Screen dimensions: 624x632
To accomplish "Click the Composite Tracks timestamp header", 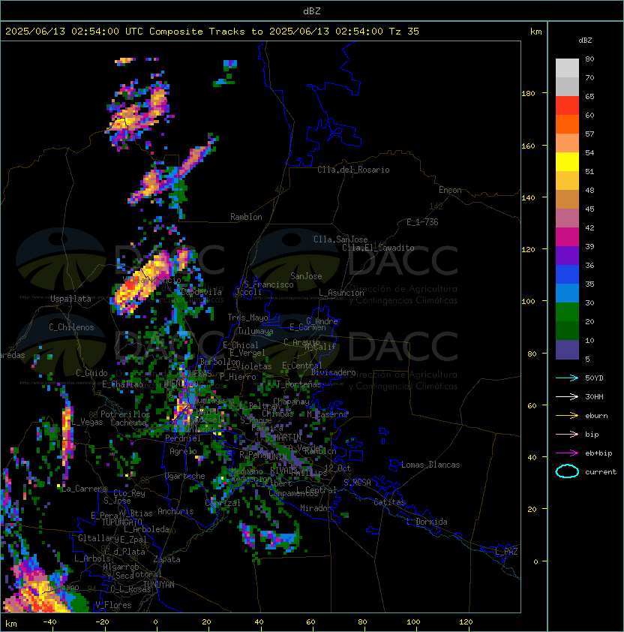I will (x=212, y=31).
